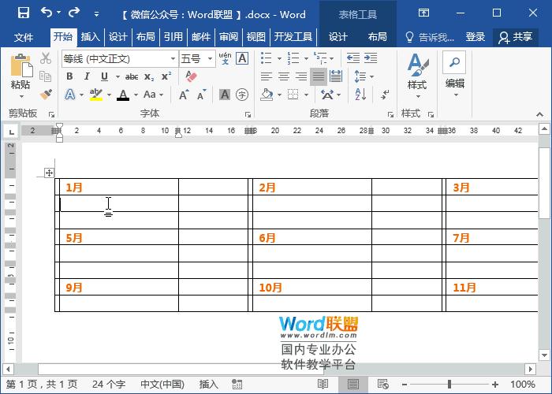The height and width of the screenshot is (394, 552).
Task: Open font name dropdown 等线
Action: 173,59
